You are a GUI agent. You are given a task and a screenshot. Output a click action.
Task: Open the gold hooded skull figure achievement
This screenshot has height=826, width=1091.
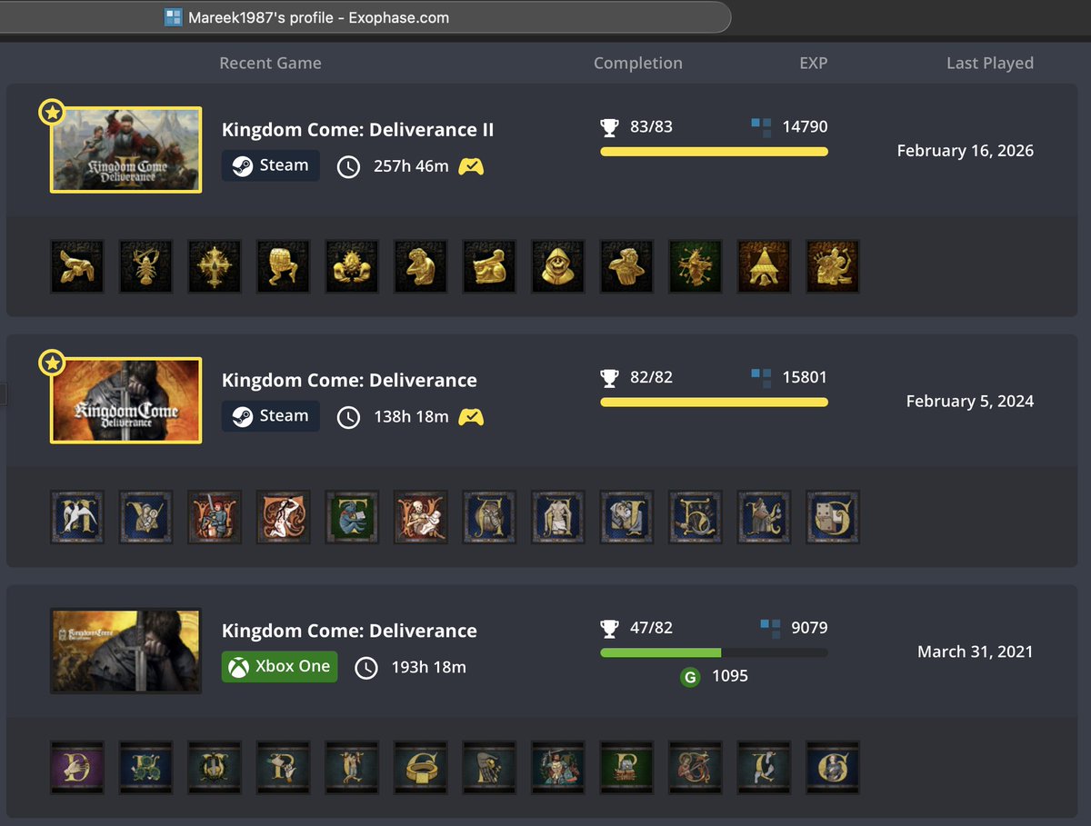click(x=557, y=266)
